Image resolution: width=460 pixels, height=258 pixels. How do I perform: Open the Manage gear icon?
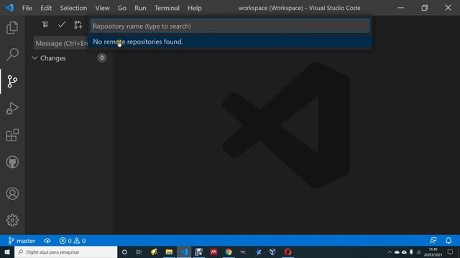pos(12,220)
